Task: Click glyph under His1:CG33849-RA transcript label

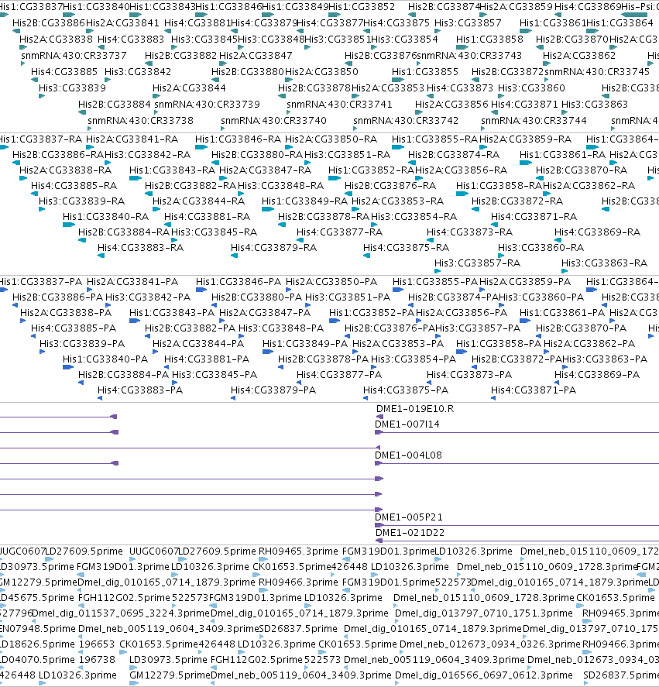Action: click(x=268, y=209)
